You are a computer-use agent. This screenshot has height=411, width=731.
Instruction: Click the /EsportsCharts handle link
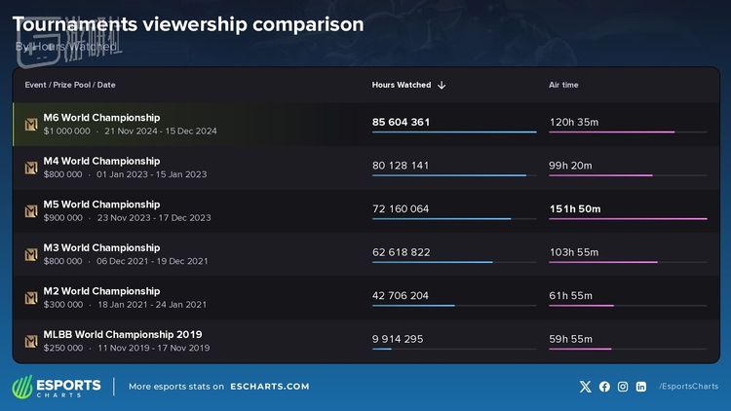(688, 387)
